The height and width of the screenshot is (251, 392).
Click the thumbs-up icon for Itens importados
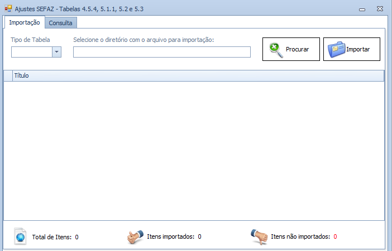tap(135, 236)
